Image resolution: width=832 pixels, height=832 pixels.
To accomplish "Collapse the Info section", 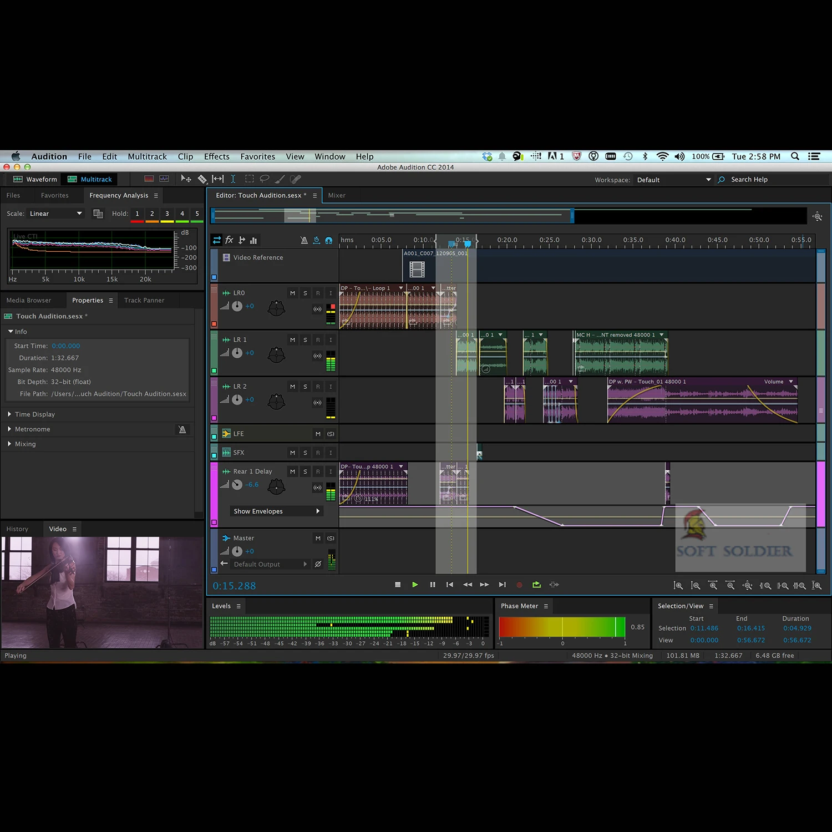I will [x=11, y=332].
